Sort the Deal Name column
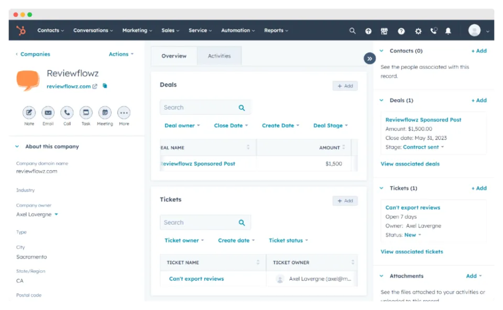 pos(248,147)
